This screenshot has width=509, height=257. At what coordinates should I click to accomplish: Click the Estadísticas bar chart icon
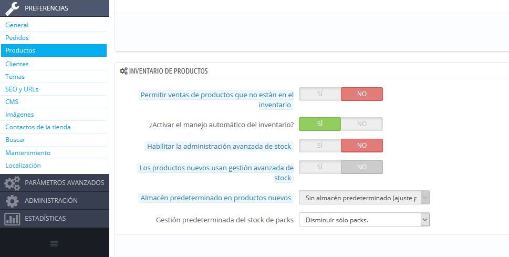coord(12,219)
